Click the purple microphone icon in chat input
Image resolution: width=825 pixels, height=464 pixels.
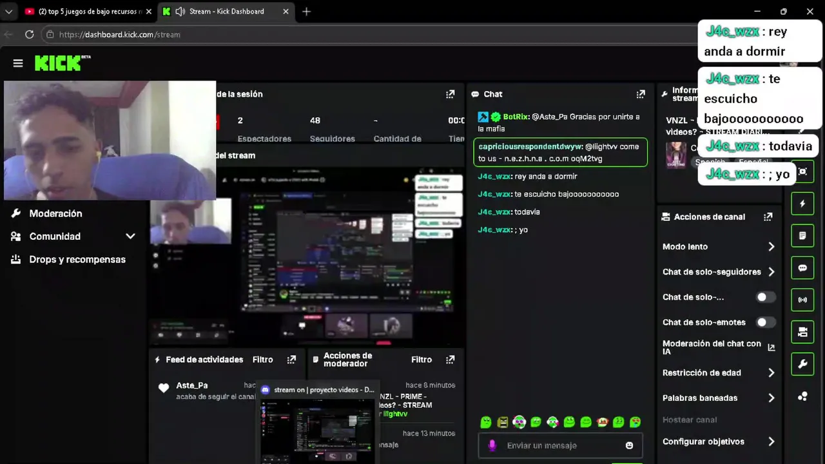click(x=492, y=445)
